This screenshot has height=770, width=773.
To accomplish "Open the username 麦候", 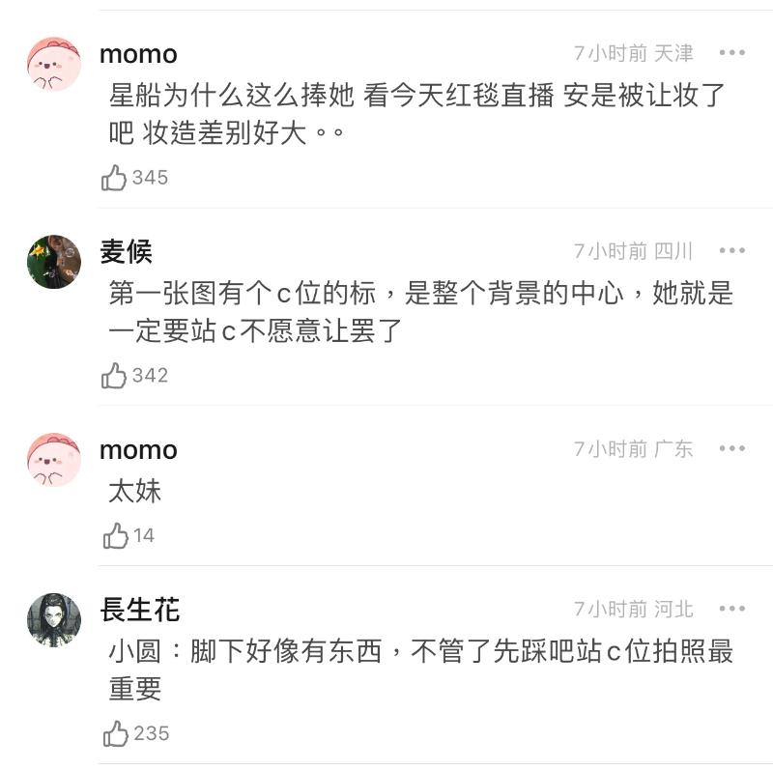I will click(126, 251).
